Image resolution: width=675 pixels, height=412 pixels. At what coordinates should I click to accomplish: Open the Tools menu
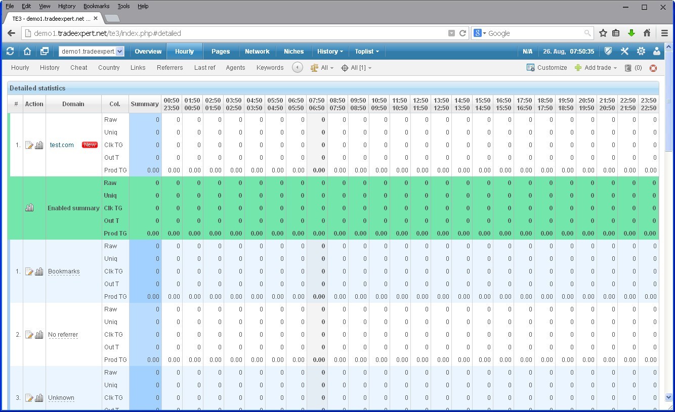click(x=123, y=6)
